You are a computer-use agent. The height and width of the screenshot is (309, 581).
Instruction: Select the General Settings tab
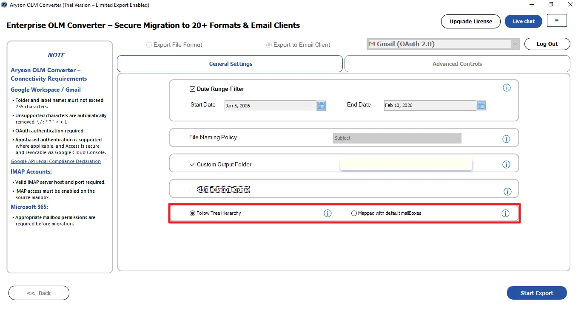(230, 64)
